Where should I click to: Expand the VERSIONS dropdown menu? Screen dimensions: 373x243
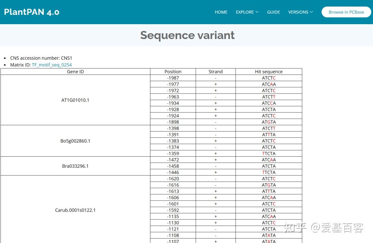300,12
